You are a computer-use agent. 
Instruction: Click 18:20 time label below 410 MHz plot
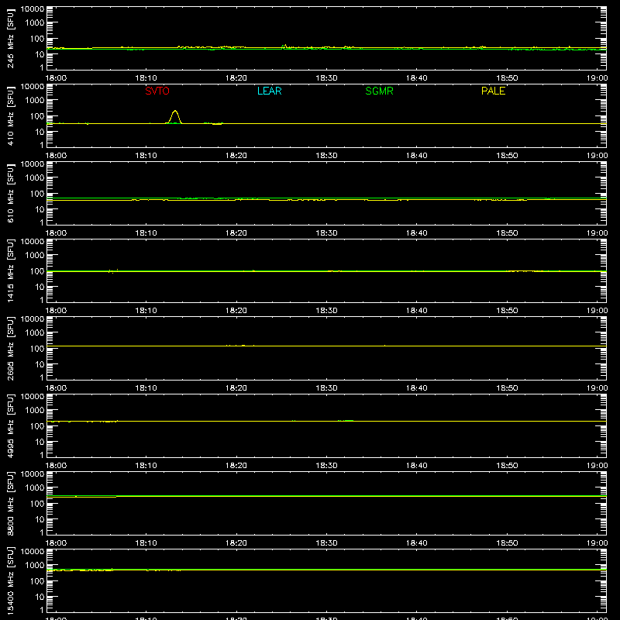[x=236, y=156]
